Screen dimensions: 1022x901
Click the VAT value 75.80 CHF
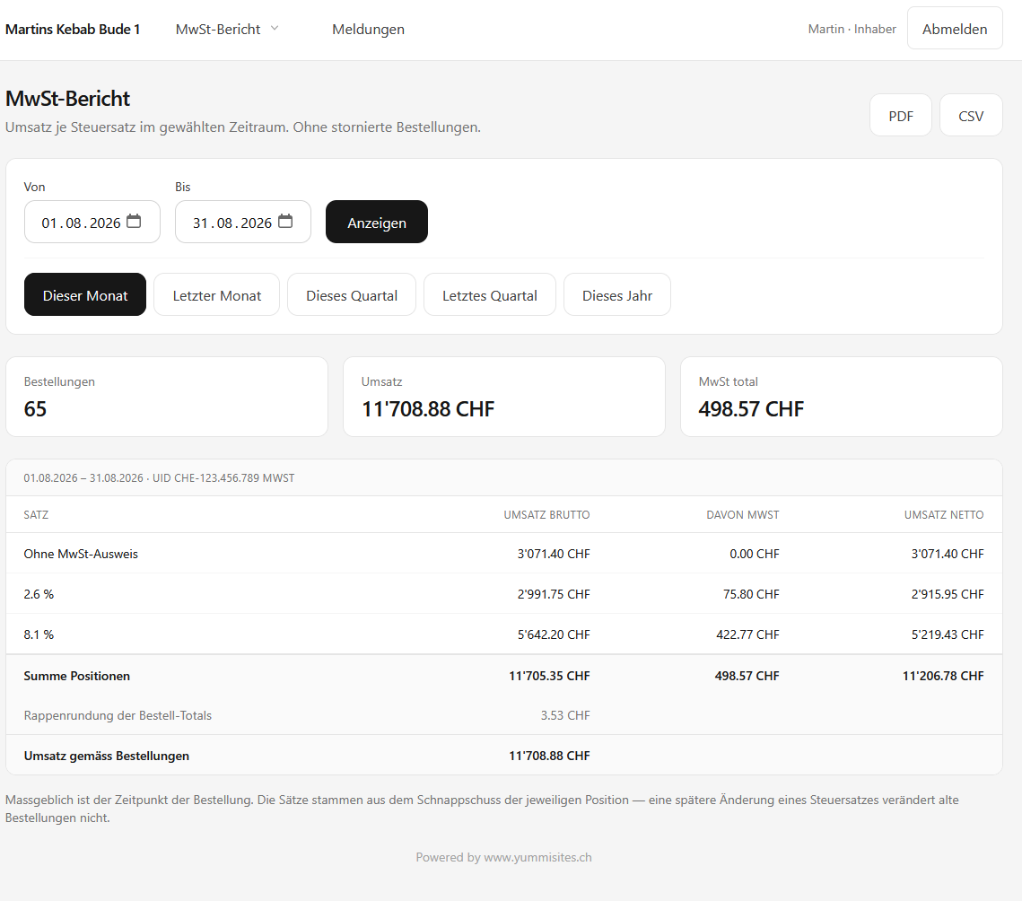point(751,594)
